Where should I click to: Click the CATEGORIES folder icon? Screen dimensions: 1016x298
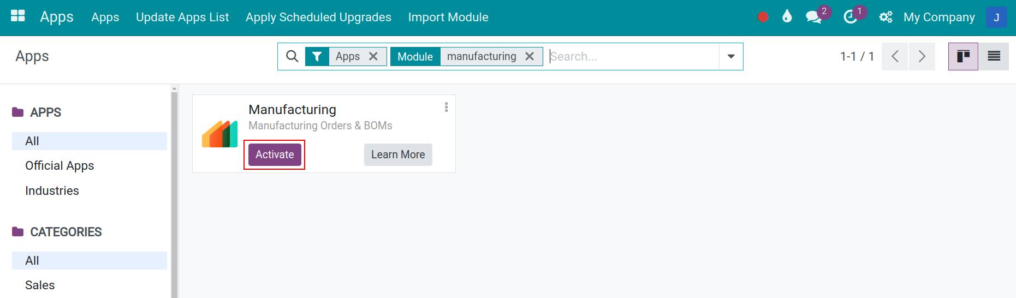pos(18,231)
